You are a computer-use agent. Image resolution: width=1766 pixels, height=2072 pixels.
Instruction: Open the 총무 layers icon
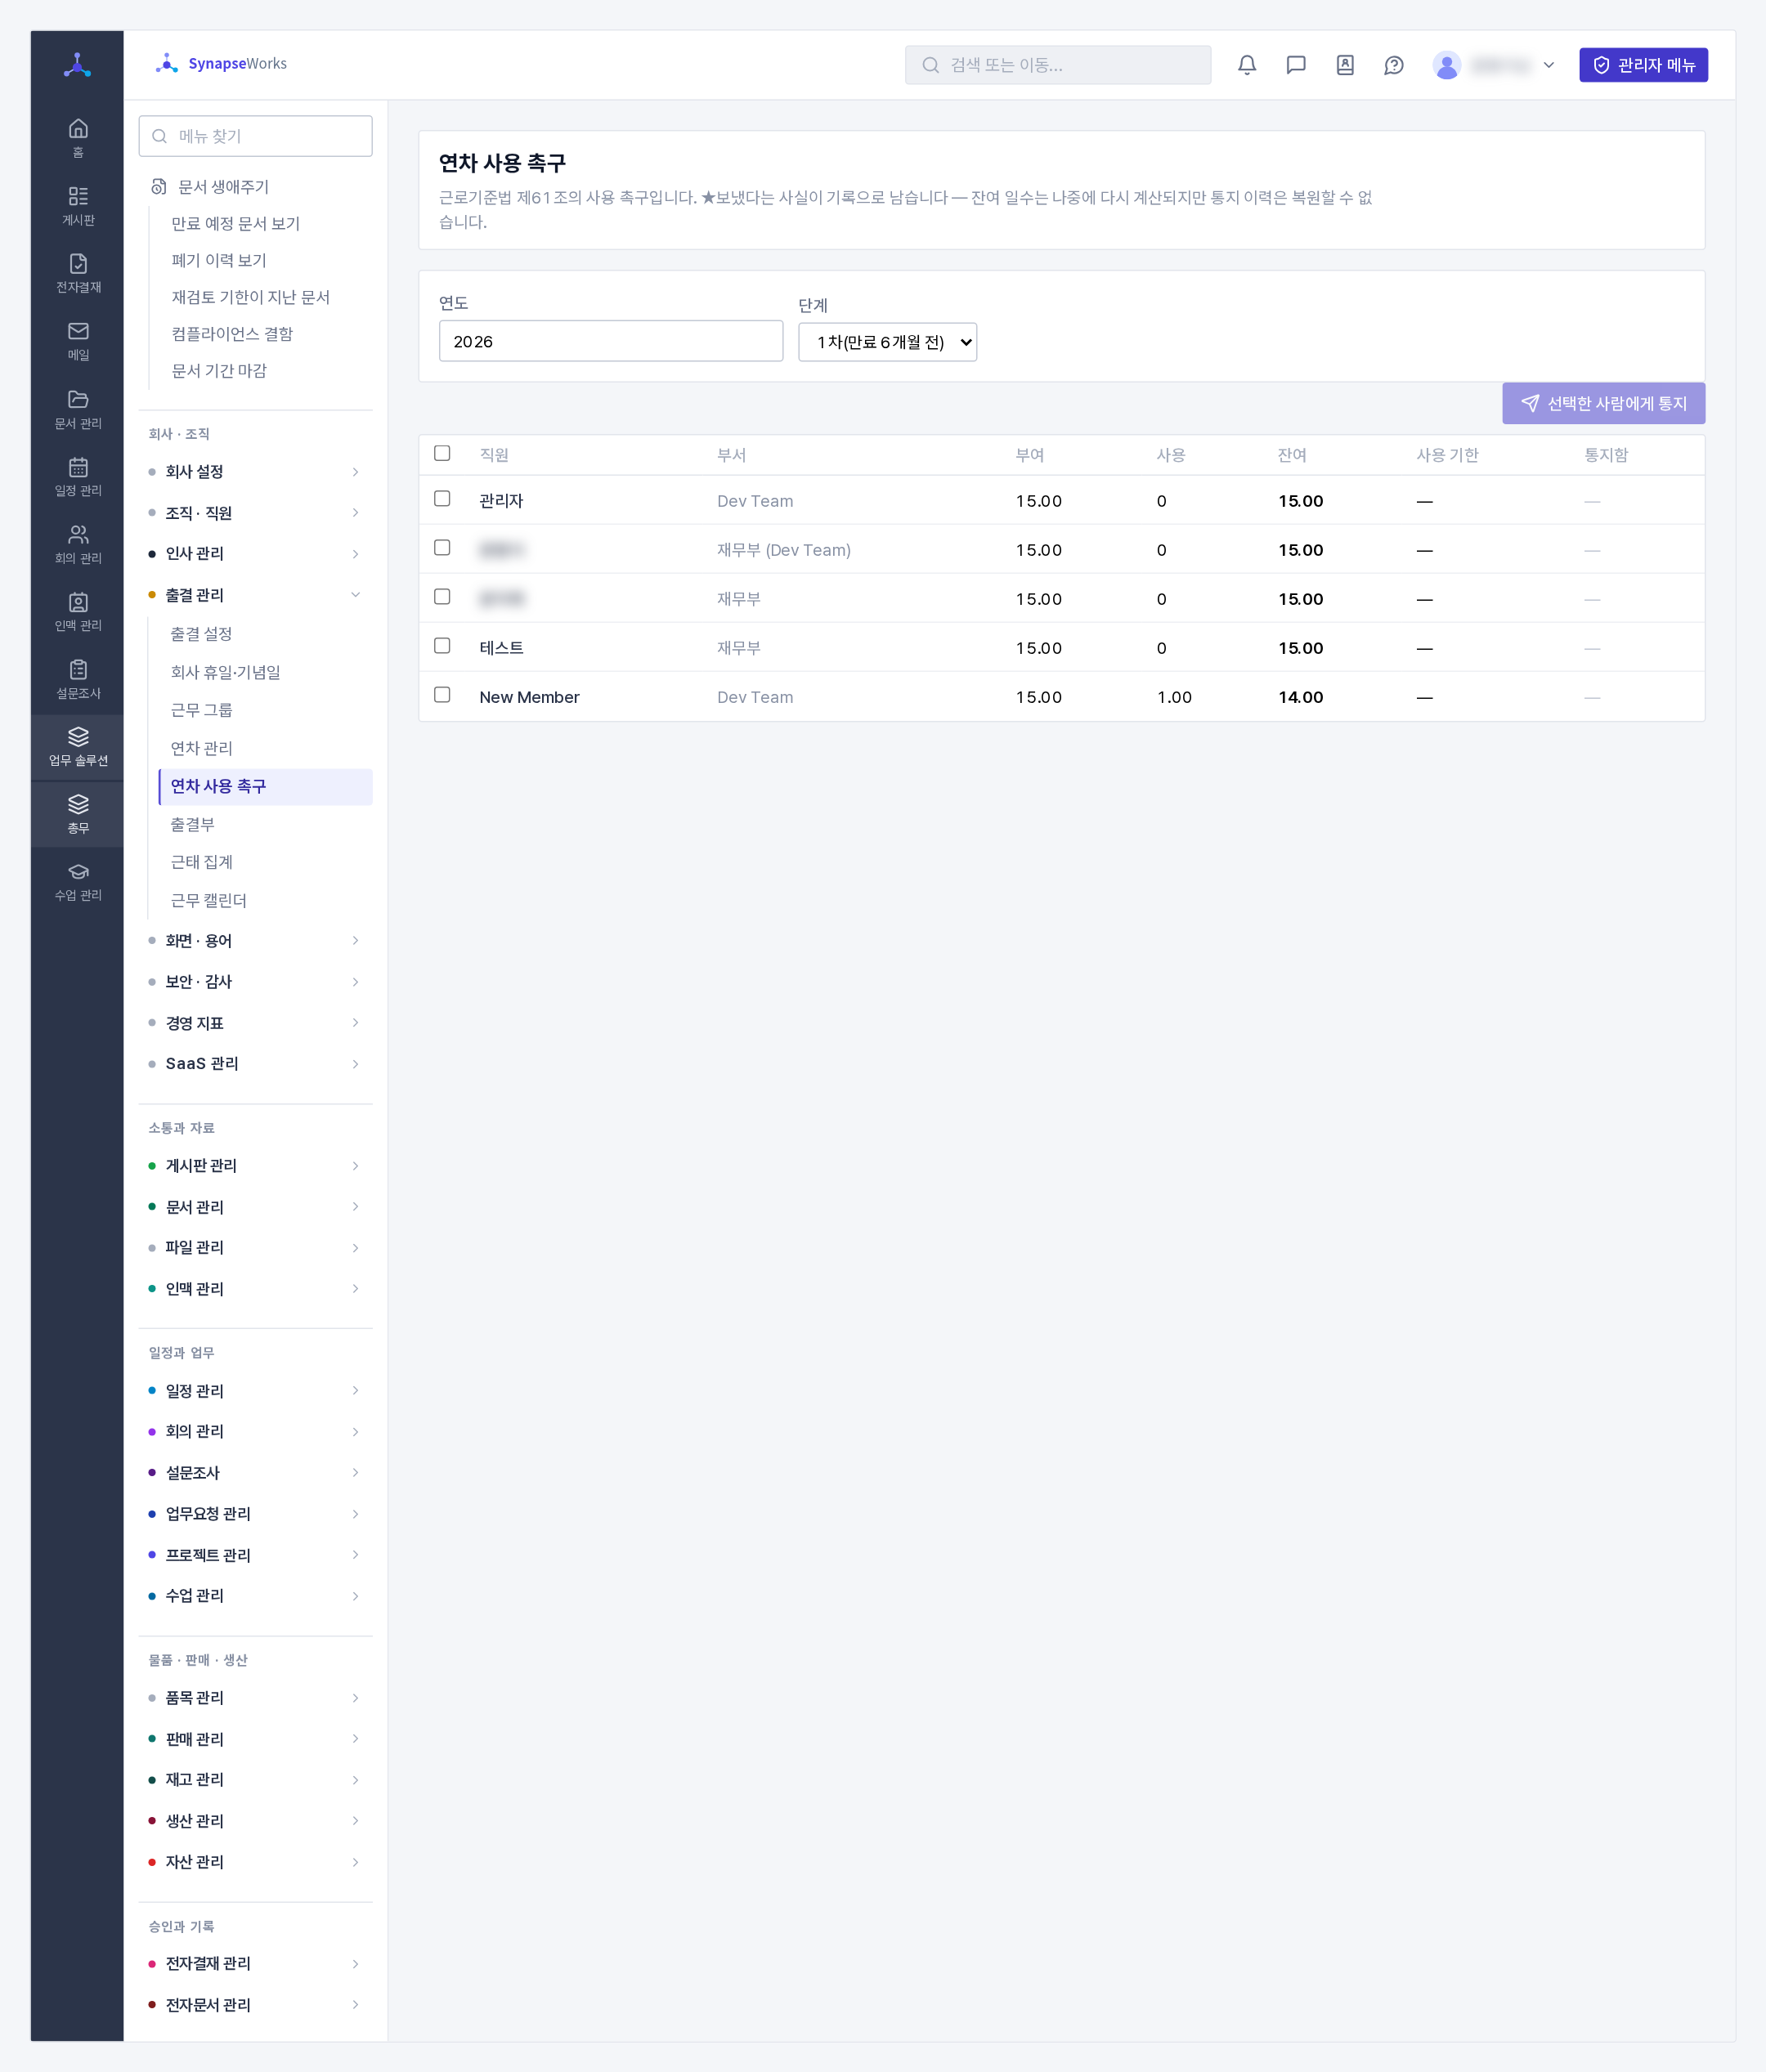click(78, 814)
